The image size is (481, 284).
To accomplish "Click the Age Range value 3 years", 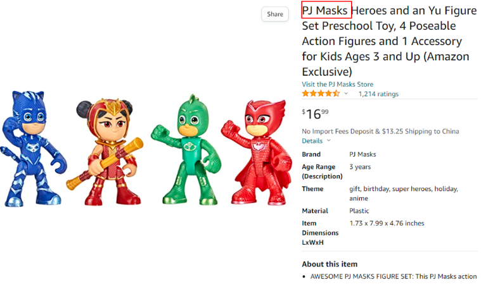I will coord(360,167).
